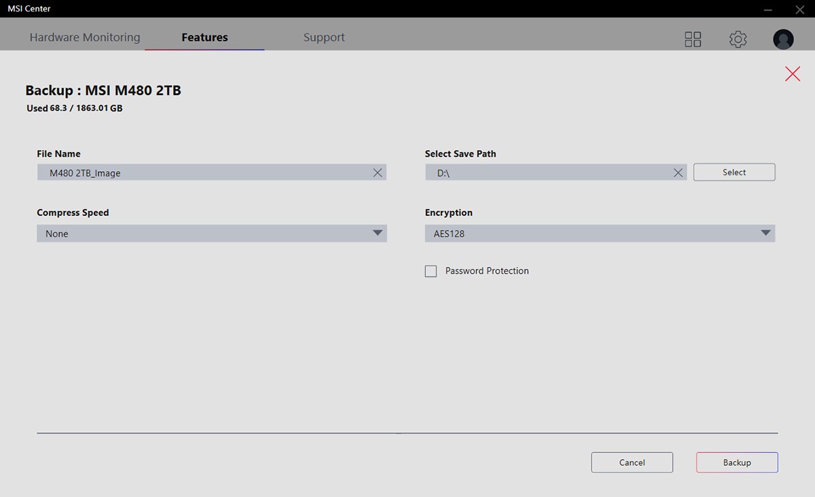The height and width of the screenshot is (497, 815).
Task: Open the apps grid view icon
Action: click(x=693, y=39)
